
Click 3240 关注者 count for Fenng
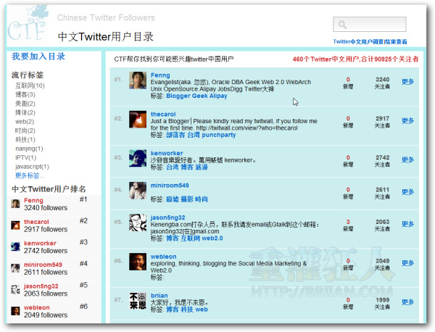382,83
